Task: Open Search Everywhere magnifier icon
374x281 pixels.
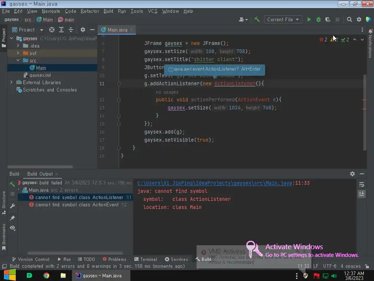Action: coord(350,20)
